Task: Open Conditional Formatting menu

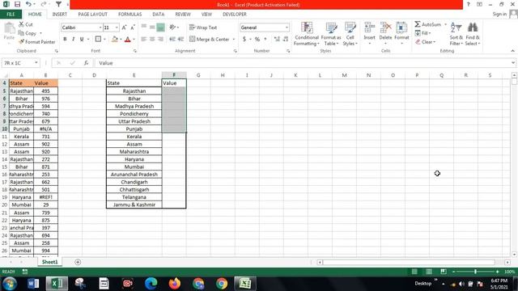Action: (x=307, y=34)
